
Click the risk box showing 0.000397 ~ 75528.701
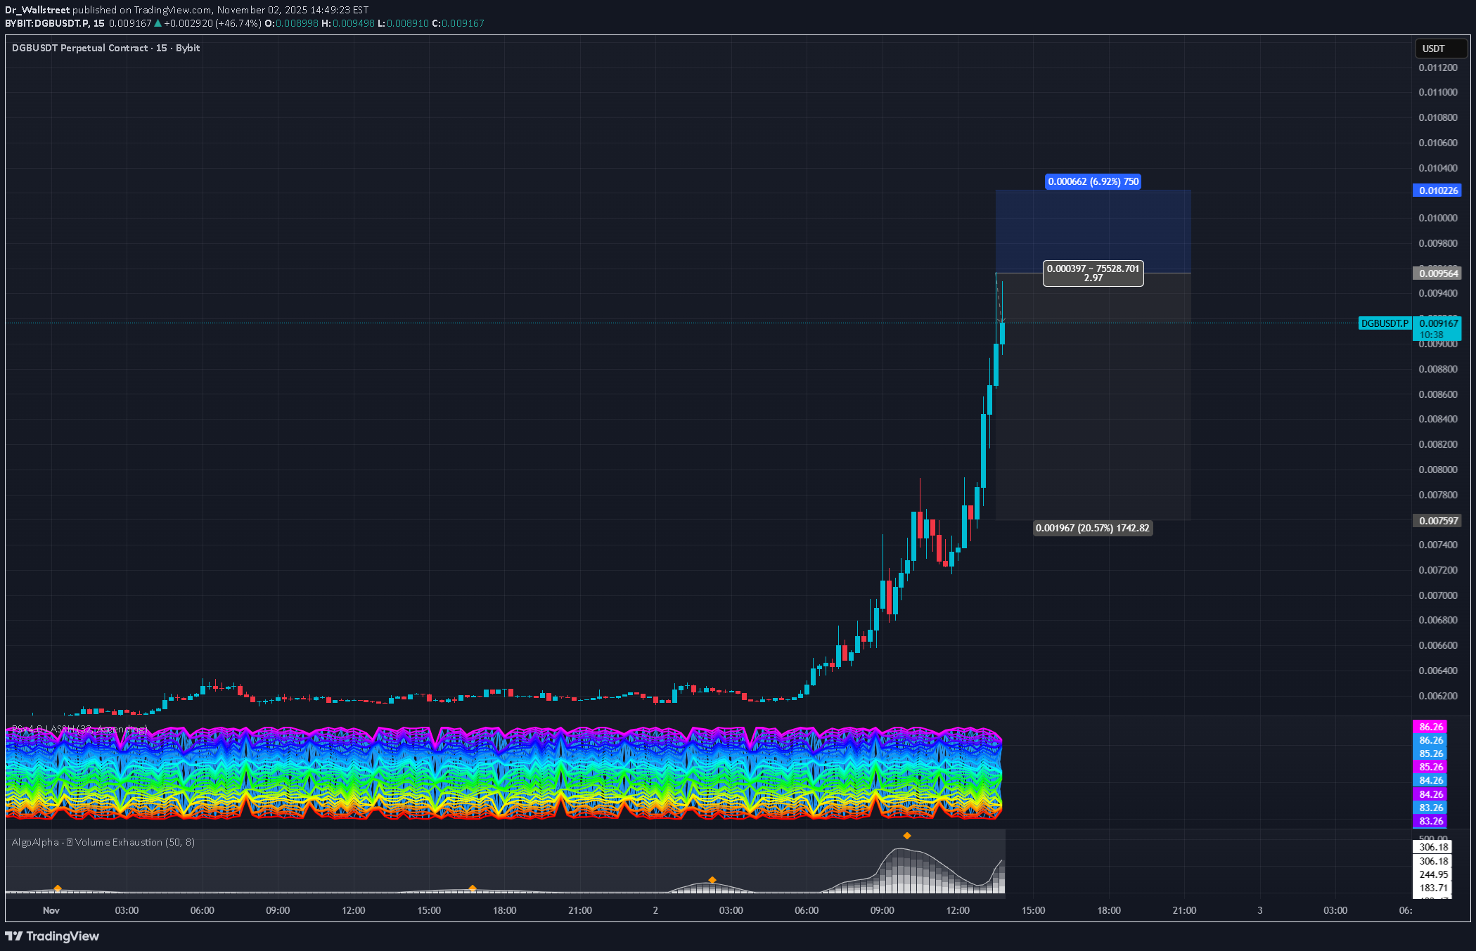click(1093, 273)
